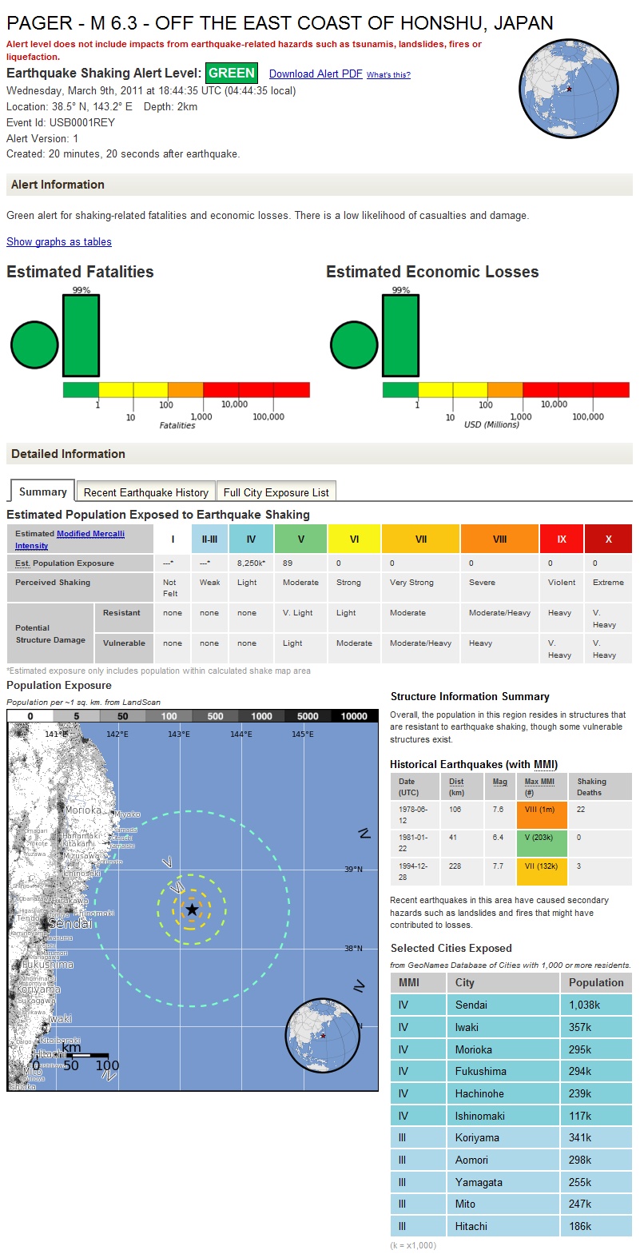The image size is (640, 1258).
Task: Open the Modified Mercalli Intensity link
Action: click(70, 539)
